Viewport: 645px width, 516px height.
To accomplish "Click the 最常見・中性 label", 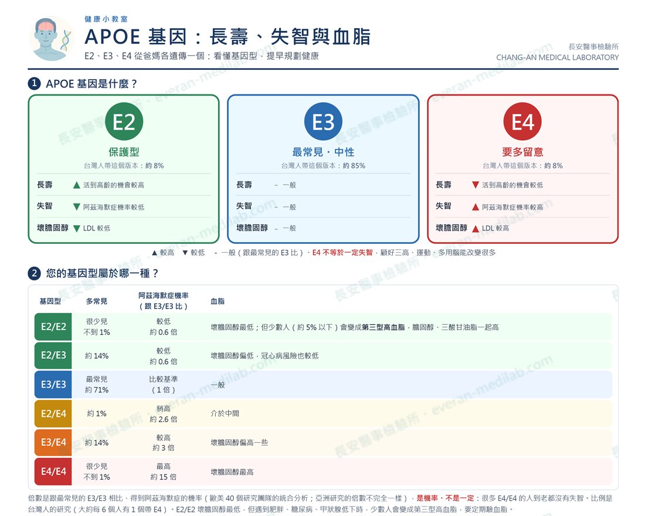I will (x=323, y=152).
